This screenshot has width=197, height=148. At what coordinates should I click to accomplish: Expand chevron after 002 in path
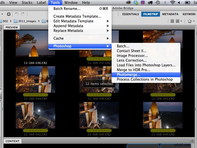11,21
